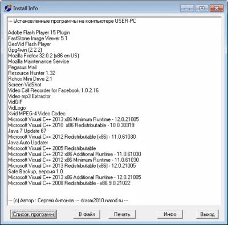Select FastStone Image Viewer 5.1 line

click(38, 38)
